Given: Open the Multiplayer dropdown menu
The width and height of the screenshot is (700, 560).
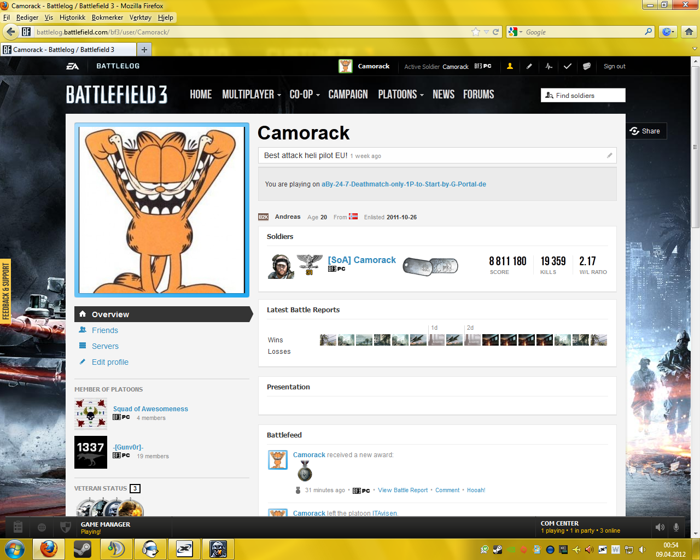Looking at the screenshot, I should coord(252,95).
